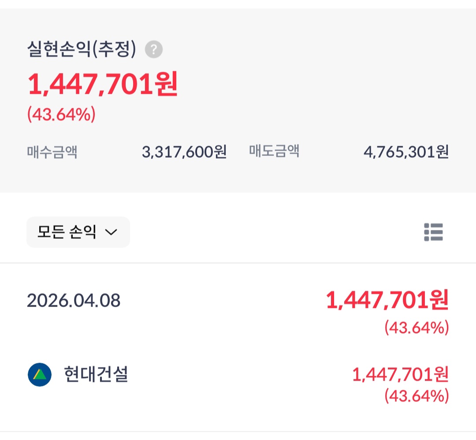This screenshot has height=440, width=476.
Task: Tap the 현대건설 company logo
Action: [x=40, y=375]
